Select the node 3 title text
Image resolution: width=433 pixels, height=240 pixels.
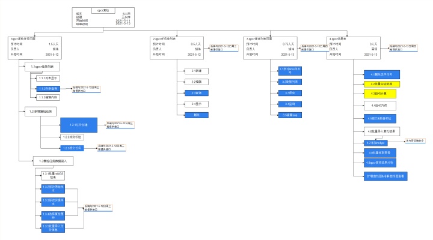coord(259,39)
